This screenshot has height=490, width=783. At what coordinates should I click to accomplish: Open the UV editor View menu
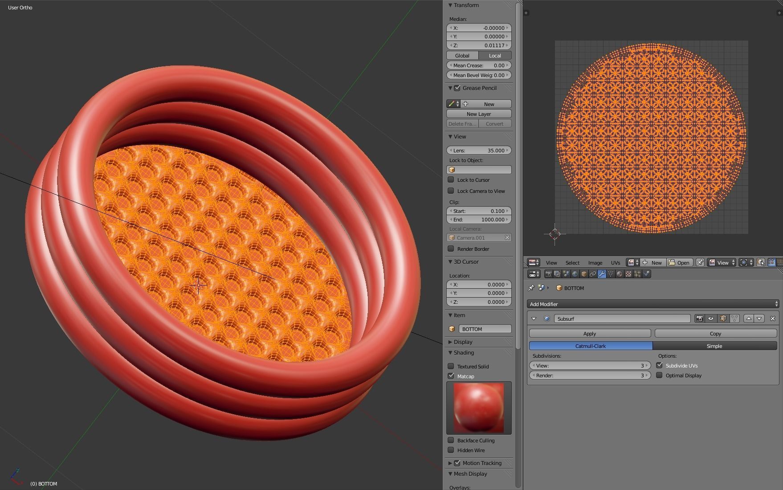coord(551,262)
